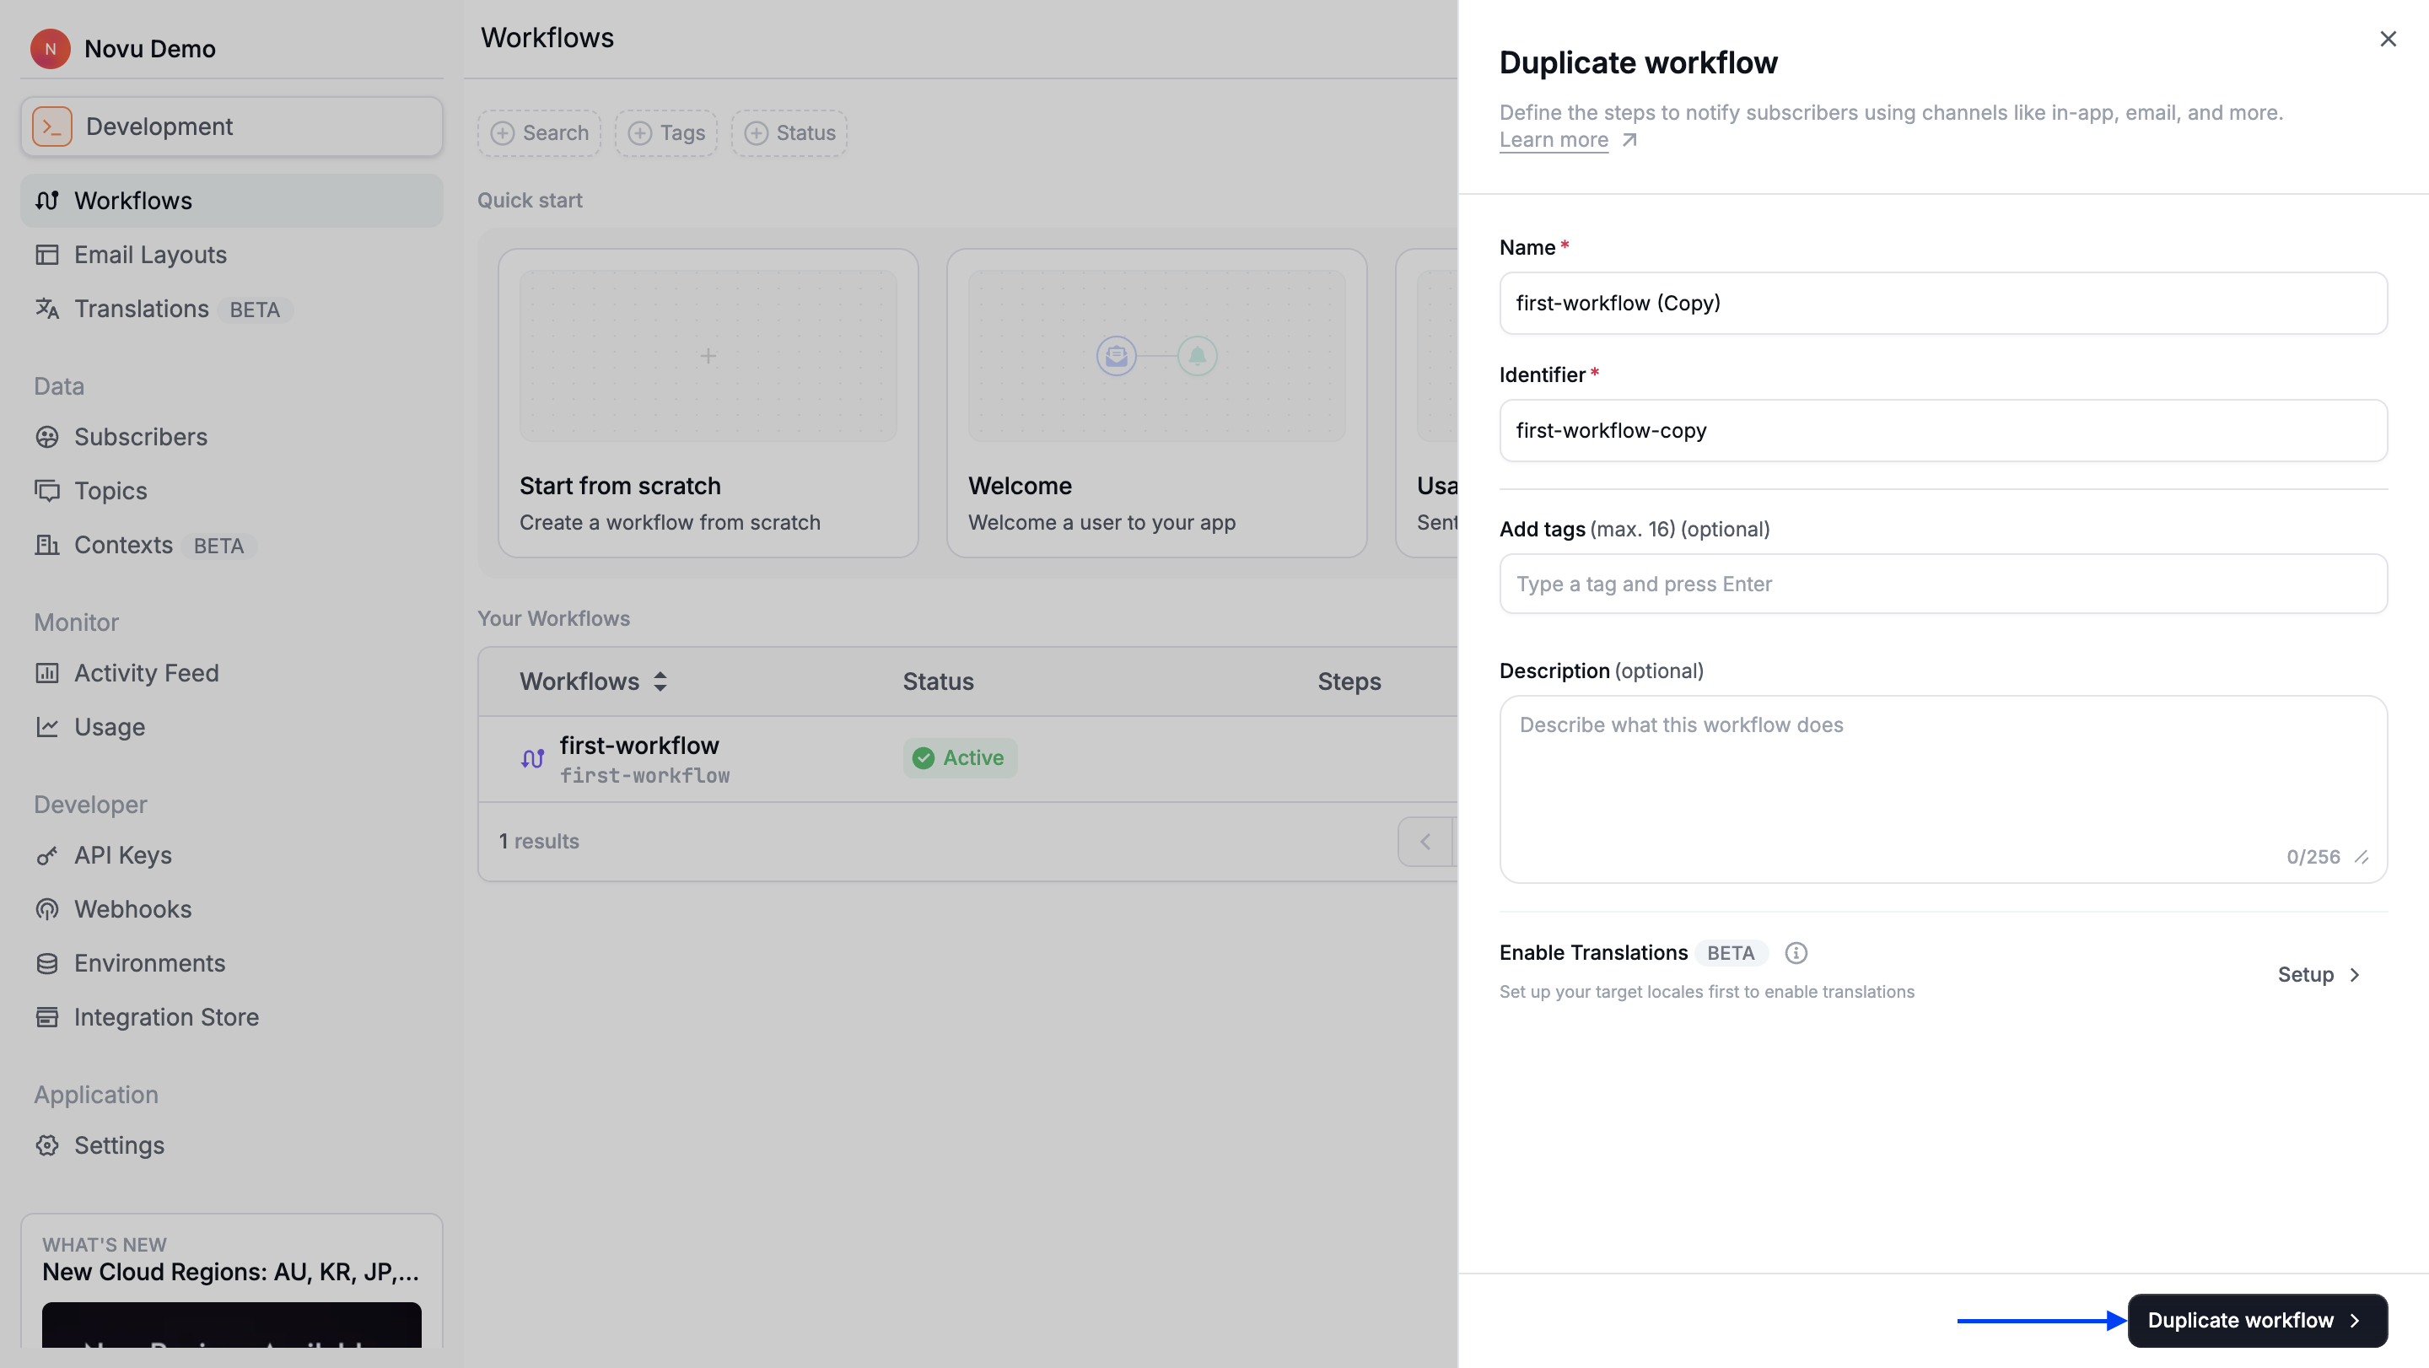Expand the Translations Setup panel
Screen dimensions: 2429x1368
[2319, 975]
